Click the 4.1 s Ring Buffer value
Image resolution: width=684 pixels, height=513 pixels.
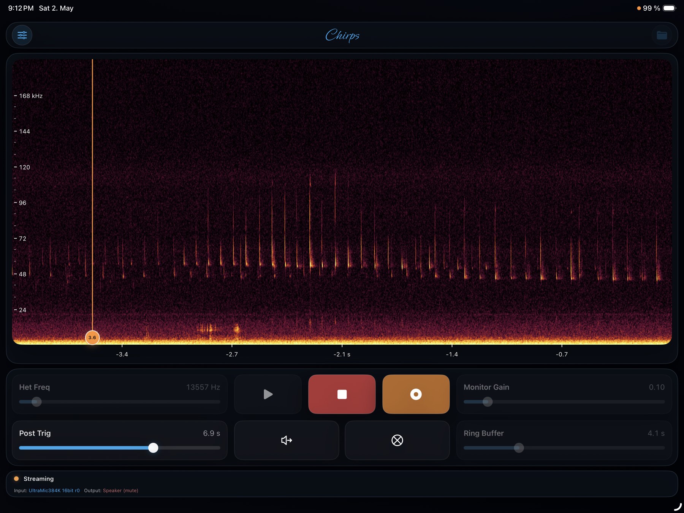pyautogui.click(x=656, y=433)
